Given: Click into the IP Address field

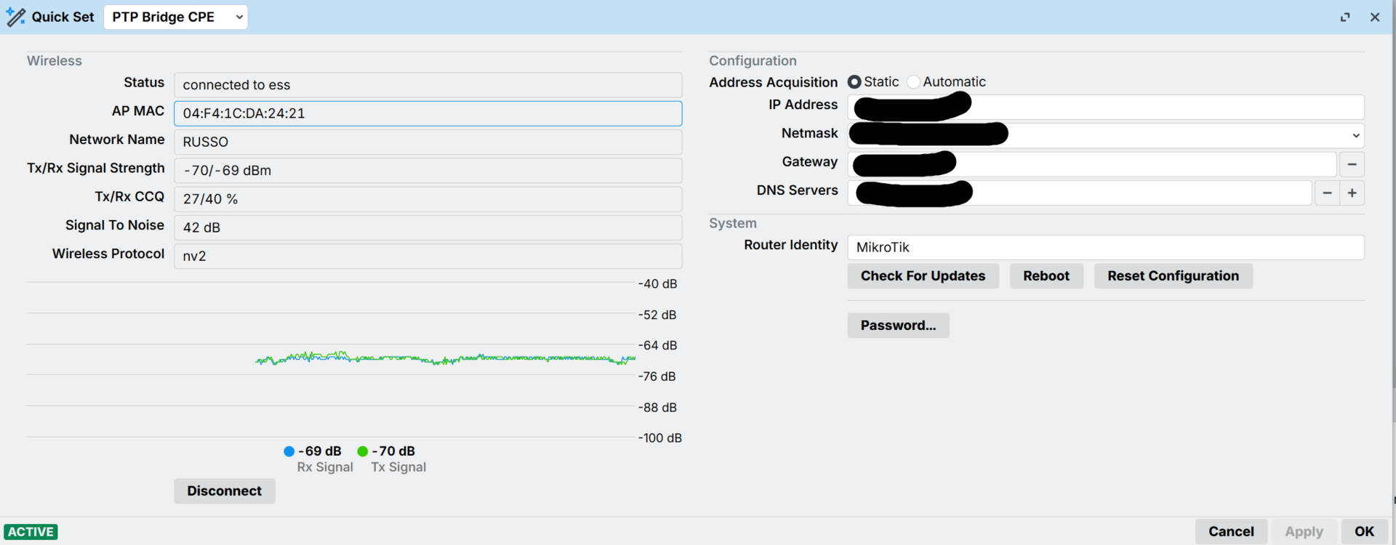Looking at the screenshot, I should (x=1105, y=108).
